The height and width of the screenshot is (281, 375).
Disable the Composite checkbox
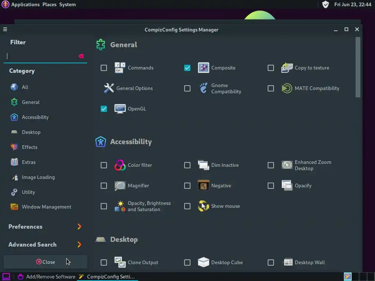[187, 68]
